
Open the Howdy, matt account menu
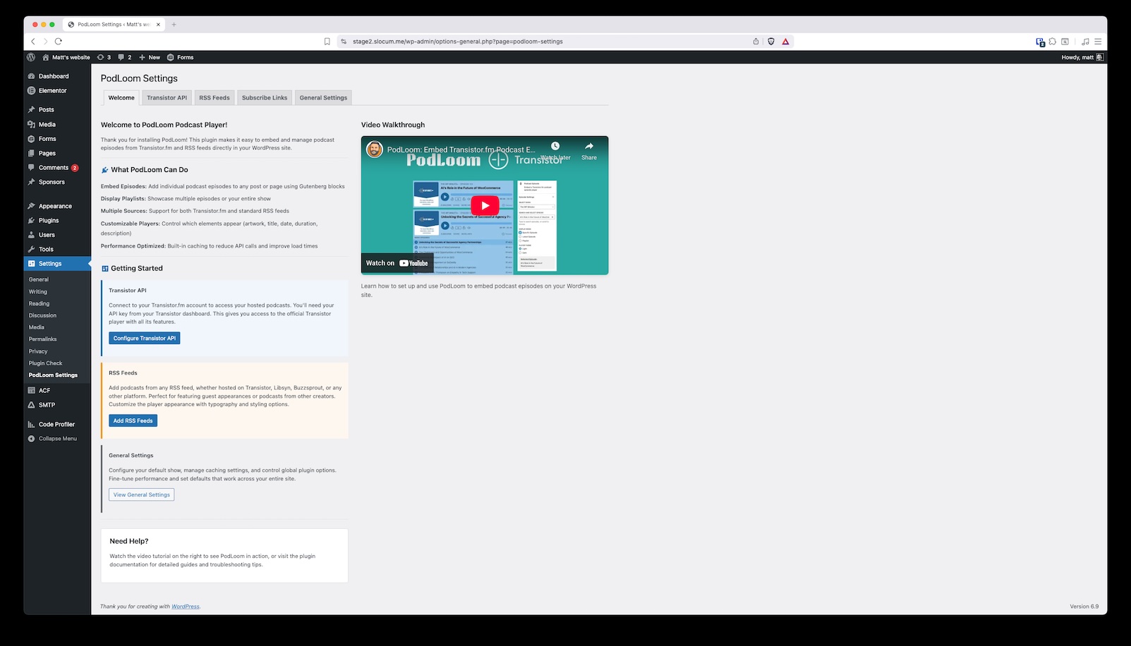click(1077, 57)
